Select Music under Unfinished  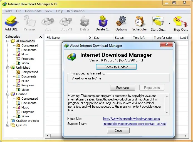pos(25,81)
